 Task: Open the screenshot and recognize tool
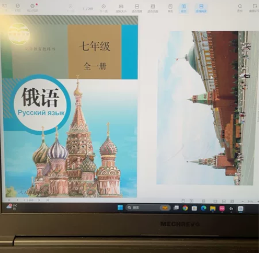click(x=254, y=8)
